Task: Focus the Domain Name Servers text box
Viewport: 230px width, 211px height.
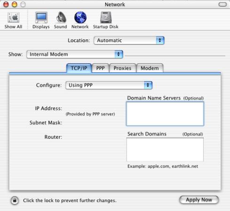Action: tap(165, 113)
